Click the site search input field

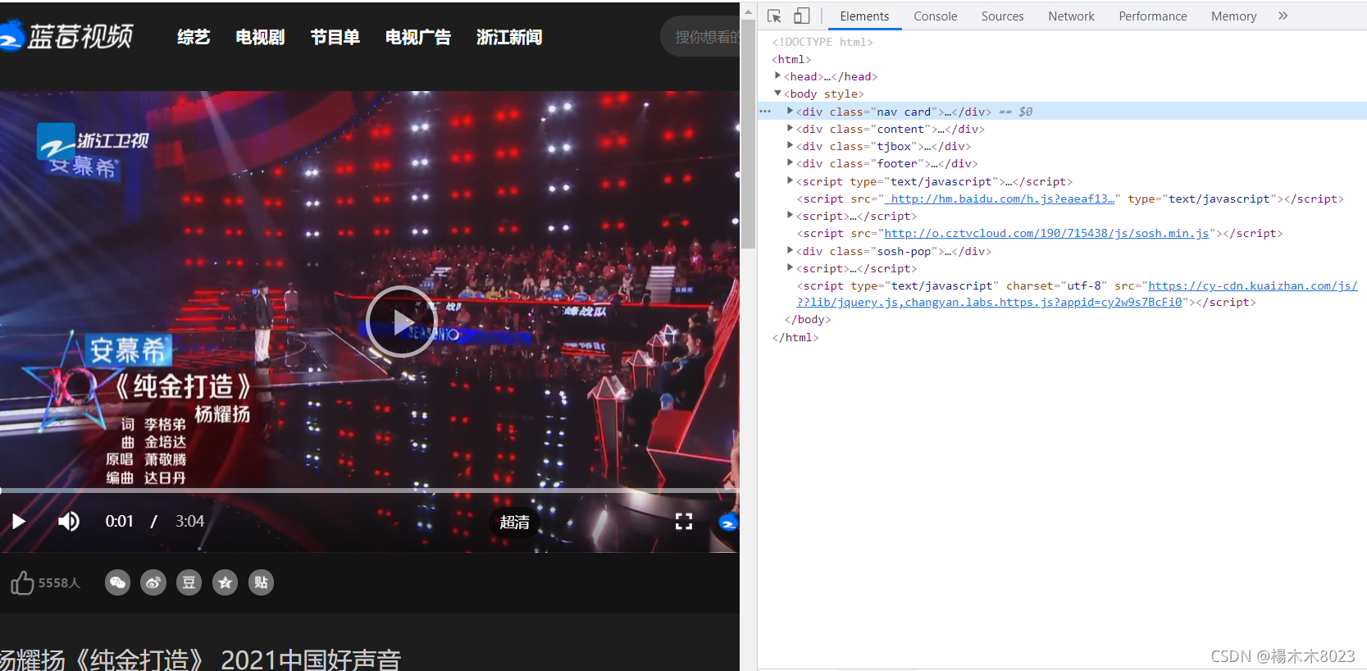(700, 37)
